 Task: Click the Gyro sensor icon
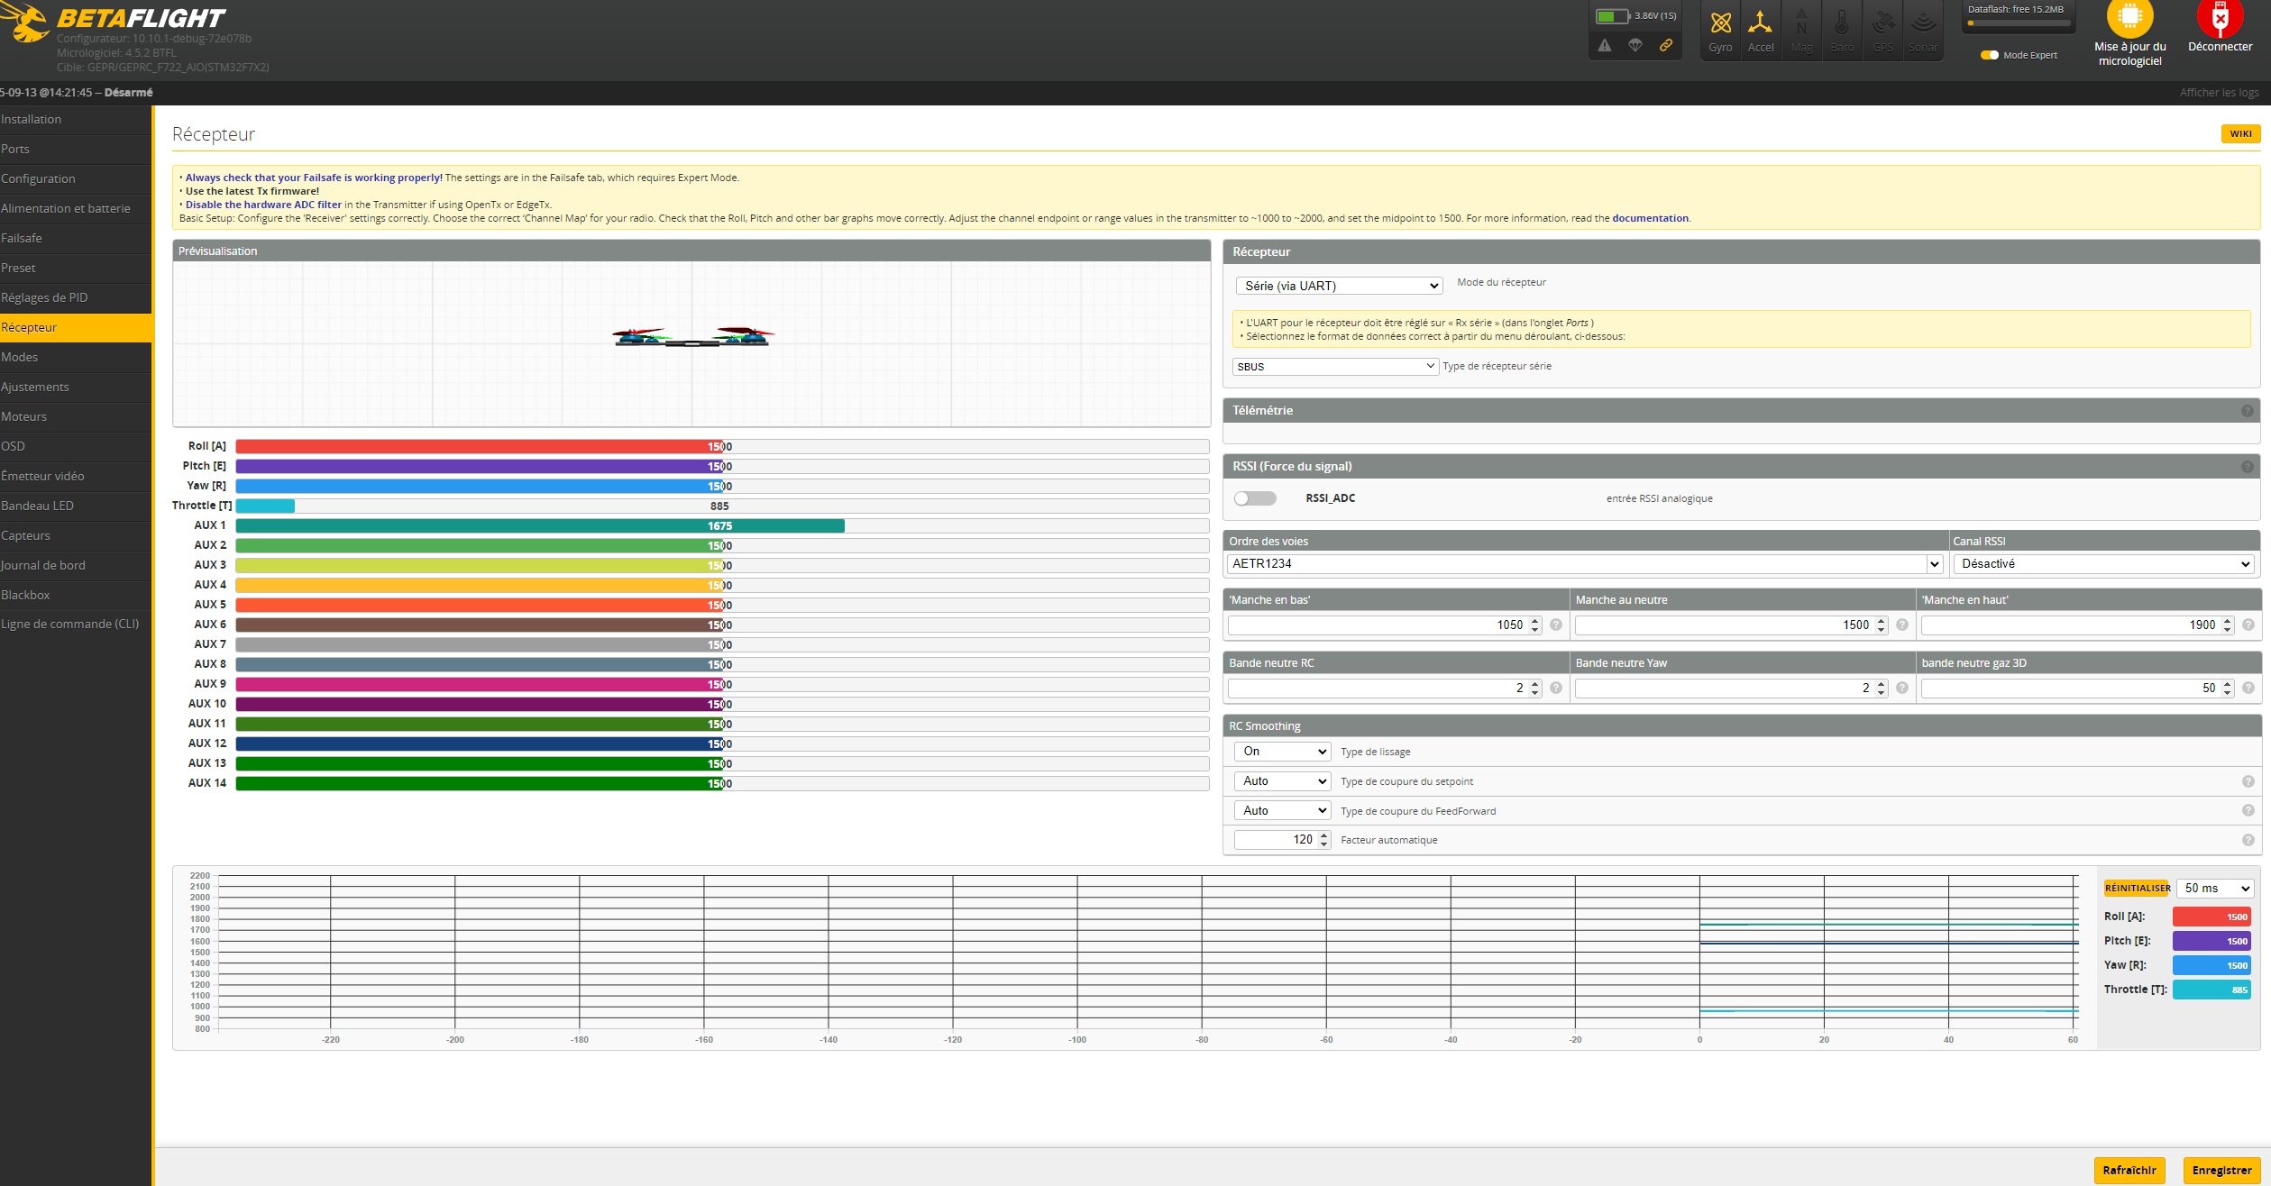[x=1720, y=24]
